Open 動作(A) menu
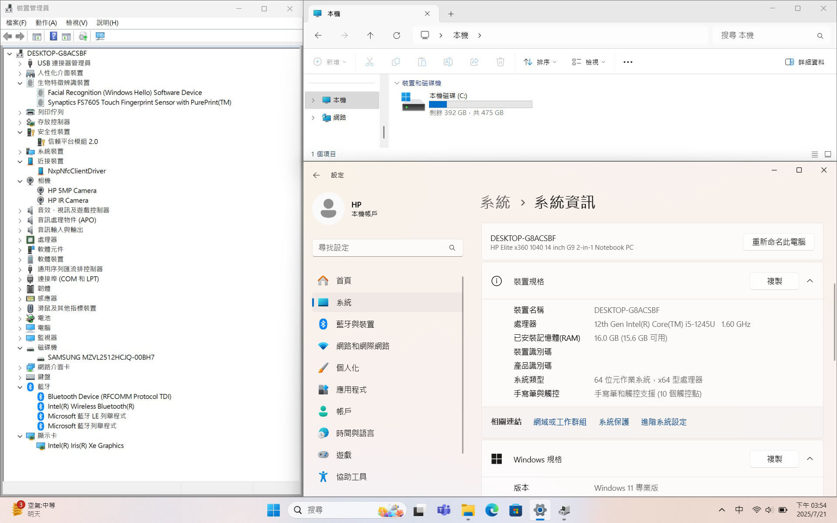 click(46, 23)
